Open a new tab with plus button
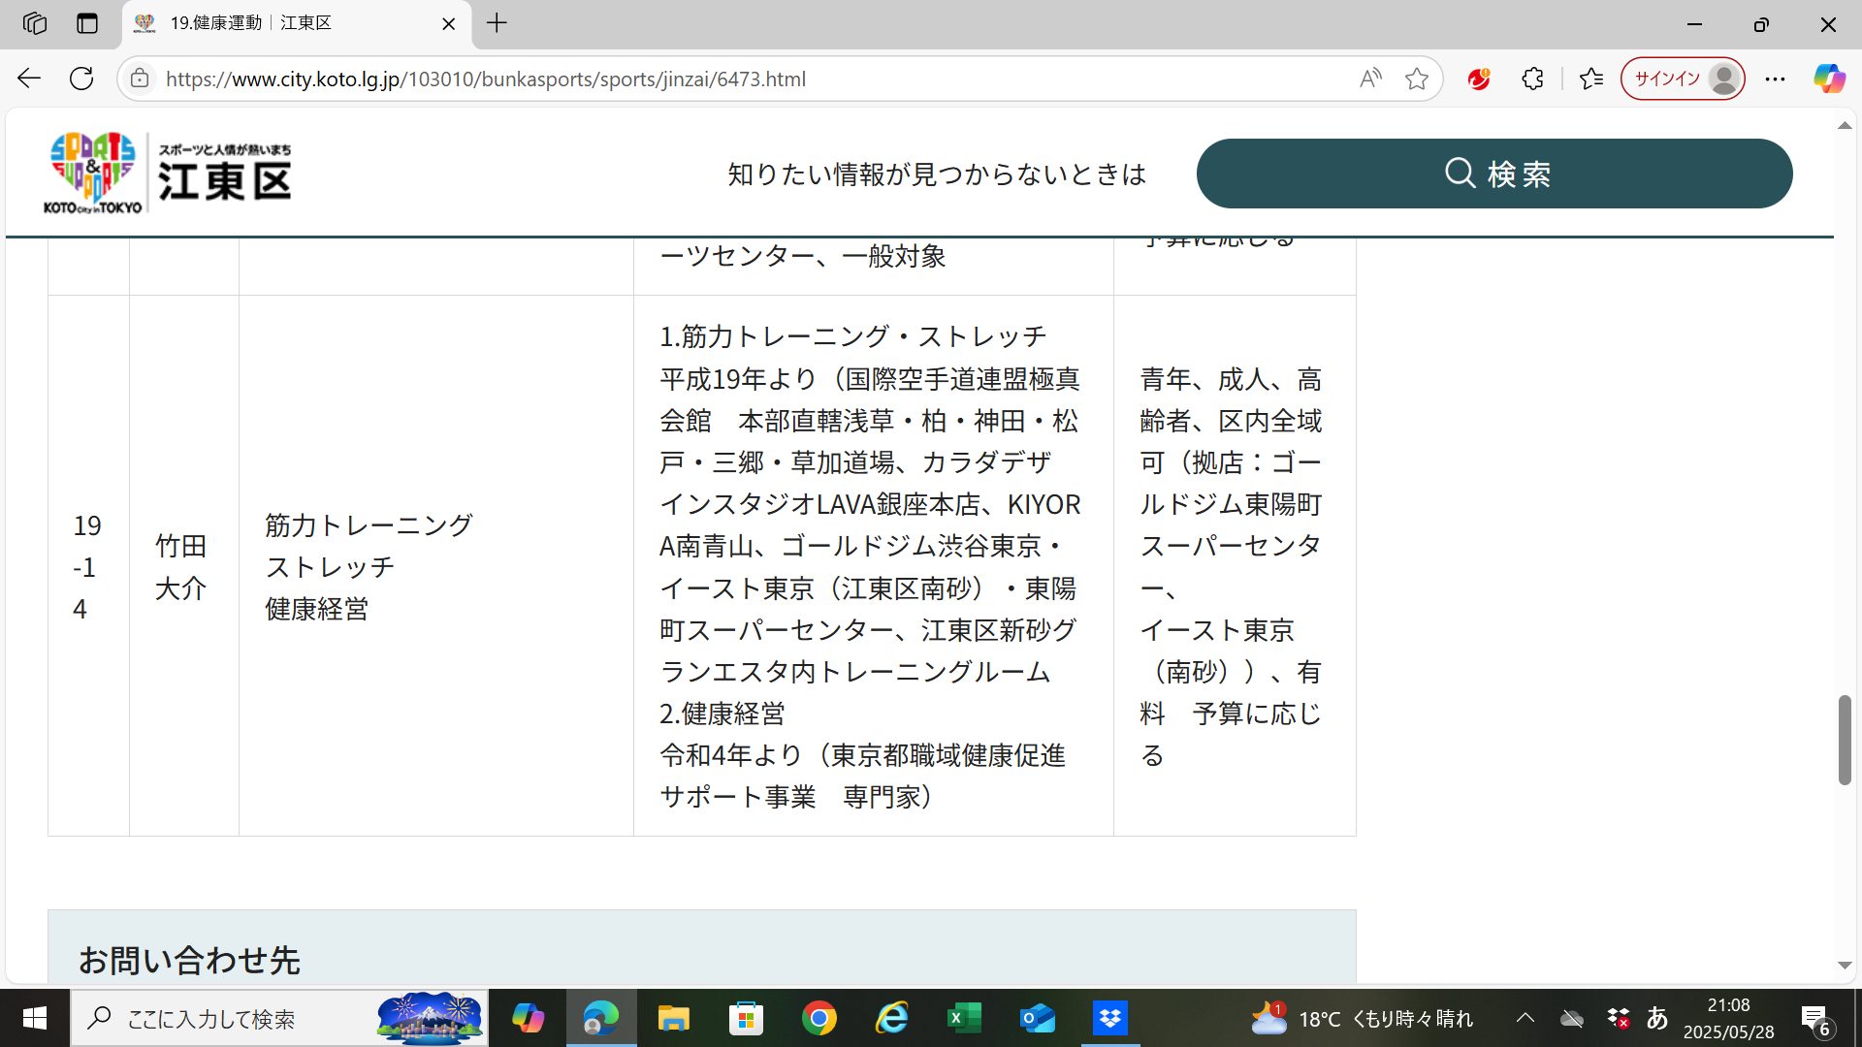The width and height of the screenshot is (1862, 1047). [x=497, y=23]
